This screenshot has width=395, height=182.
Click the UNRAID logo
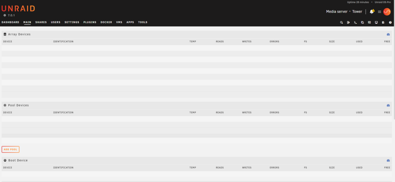(x=18, y=9)
